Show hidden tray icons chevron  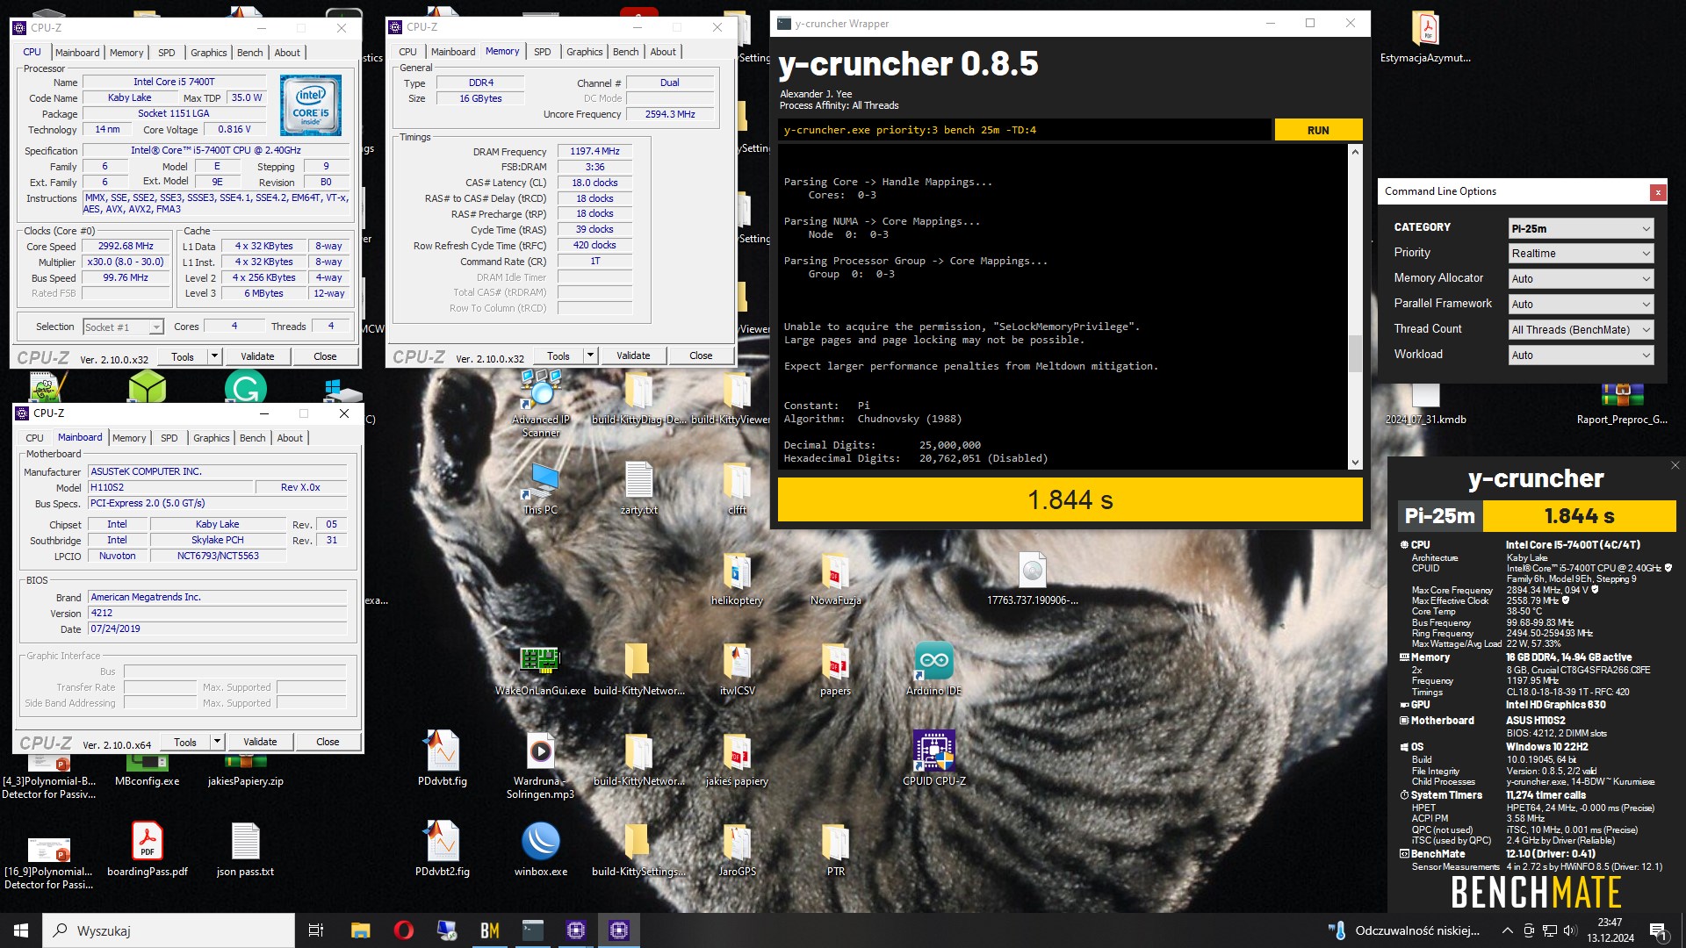[1507, 930]
